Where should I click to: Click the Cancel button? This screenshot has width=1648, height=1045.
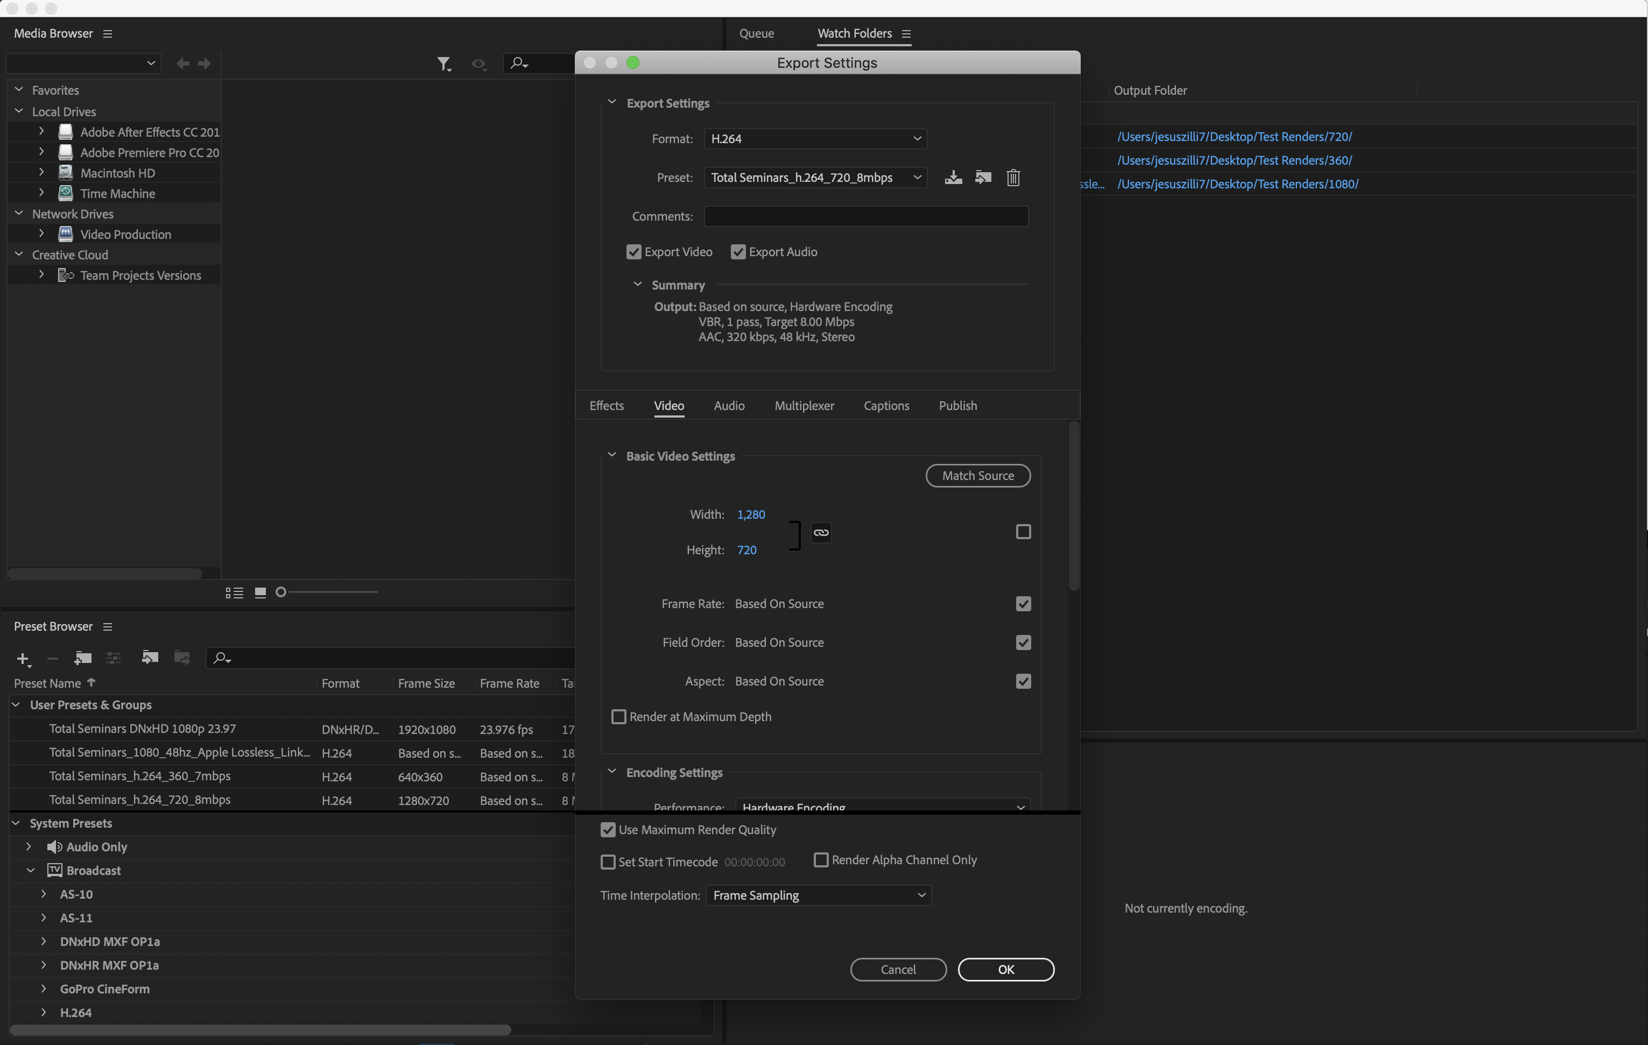pos(898,969)
